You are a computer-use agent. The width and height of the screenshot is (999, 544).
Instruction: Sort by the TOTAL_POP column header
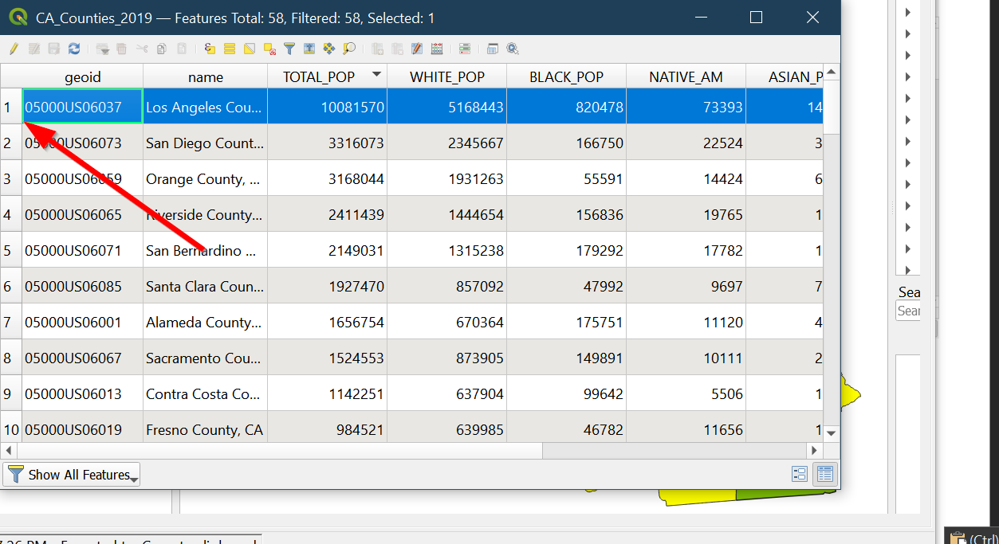327,77
